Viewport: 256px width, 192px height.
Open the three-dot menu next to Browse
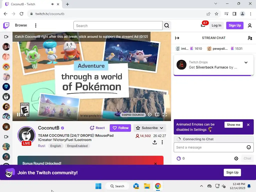[35, 25]
